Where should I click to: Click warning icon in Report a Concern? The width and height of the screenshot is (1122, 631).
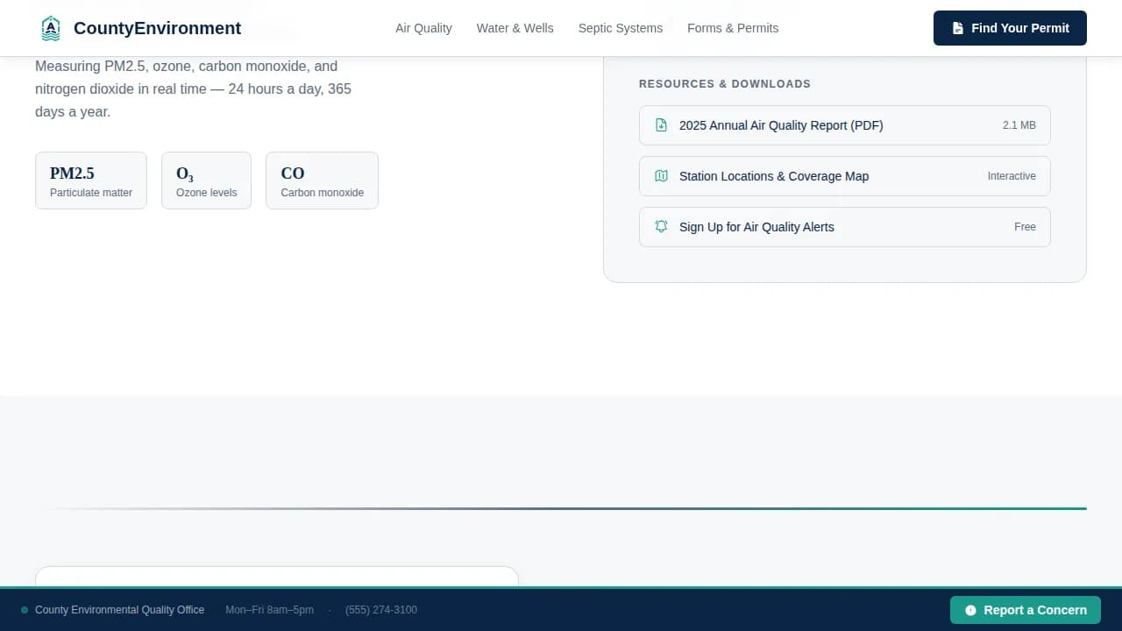(970, 610)
